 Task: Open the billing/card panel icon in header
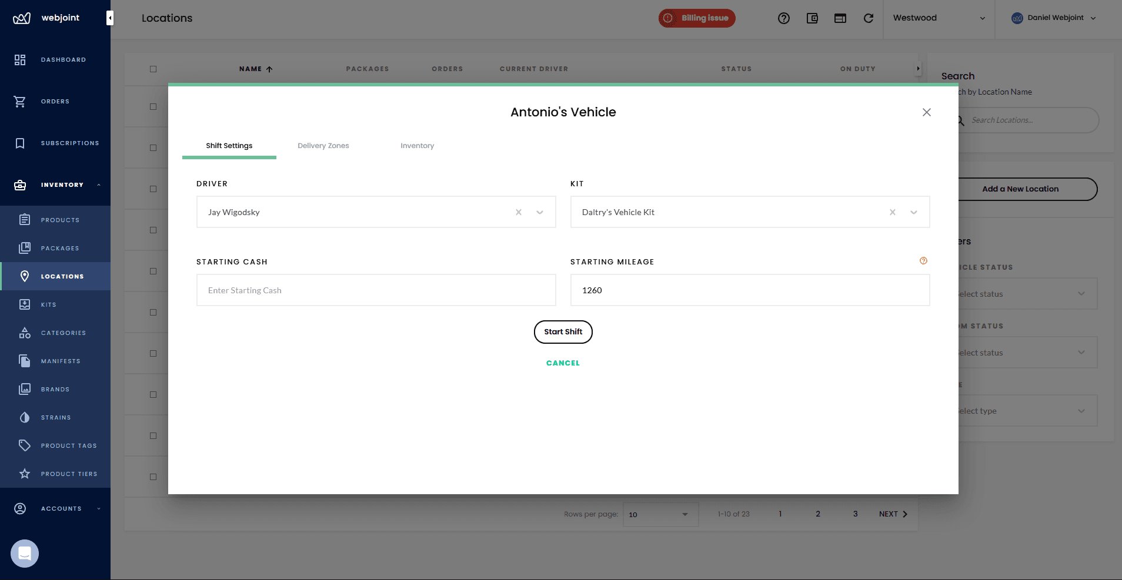click(x=839, y=18)
